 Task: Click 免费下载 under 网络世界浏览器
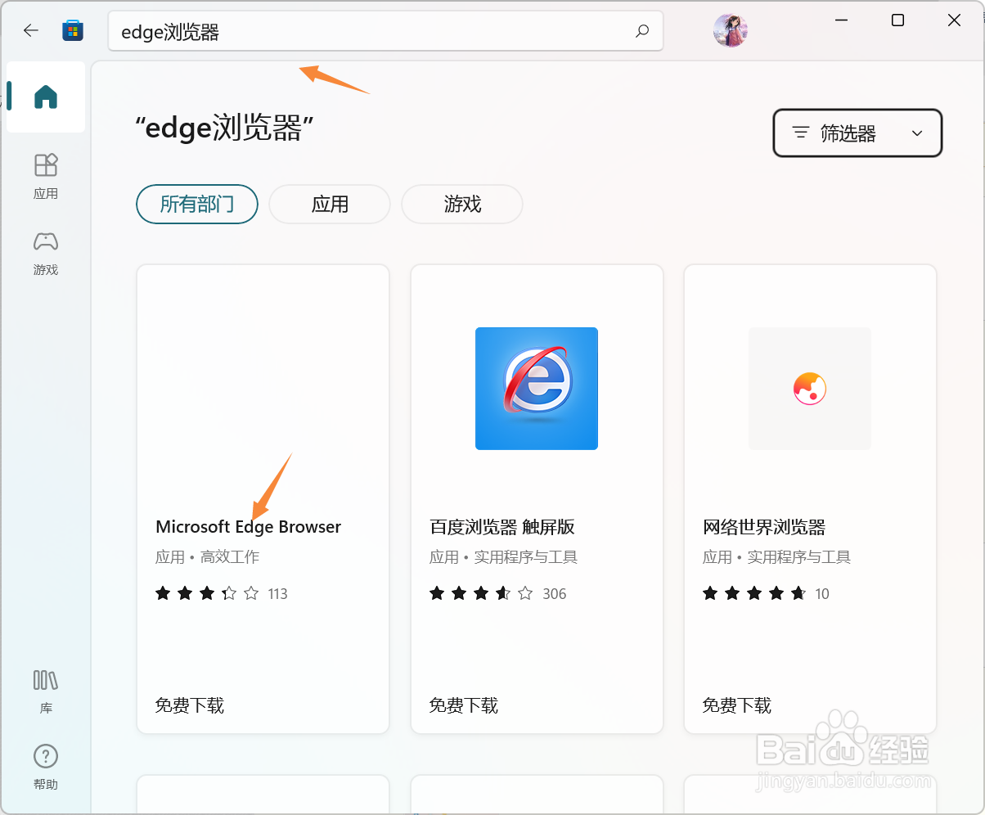click(737, 705)
